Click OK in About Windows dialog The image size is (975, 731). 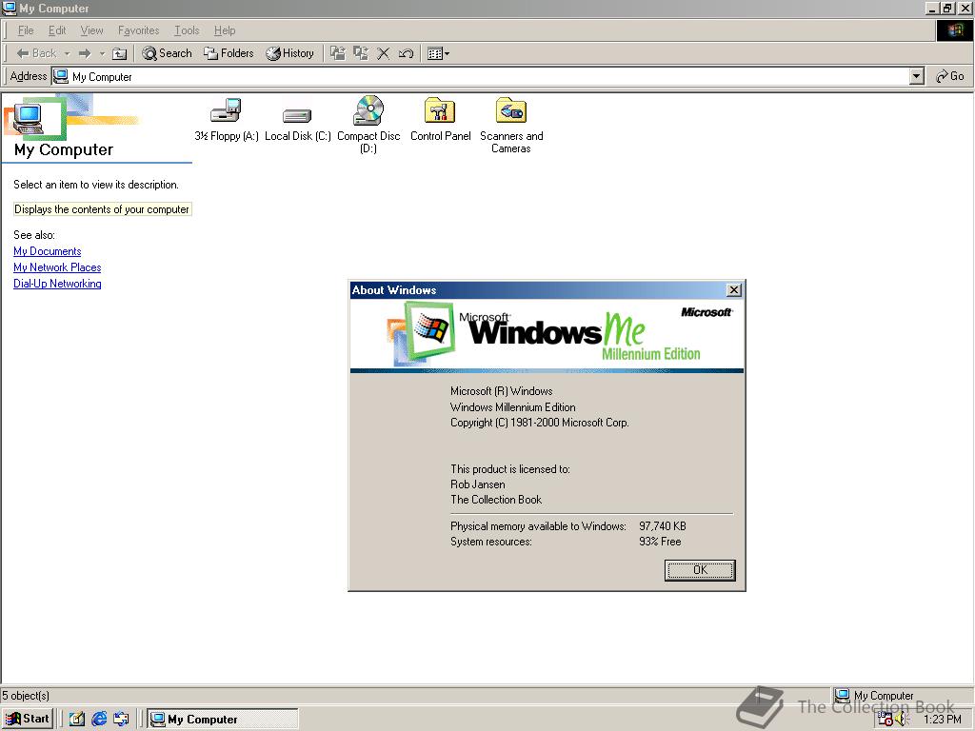(x=700, y=570)
